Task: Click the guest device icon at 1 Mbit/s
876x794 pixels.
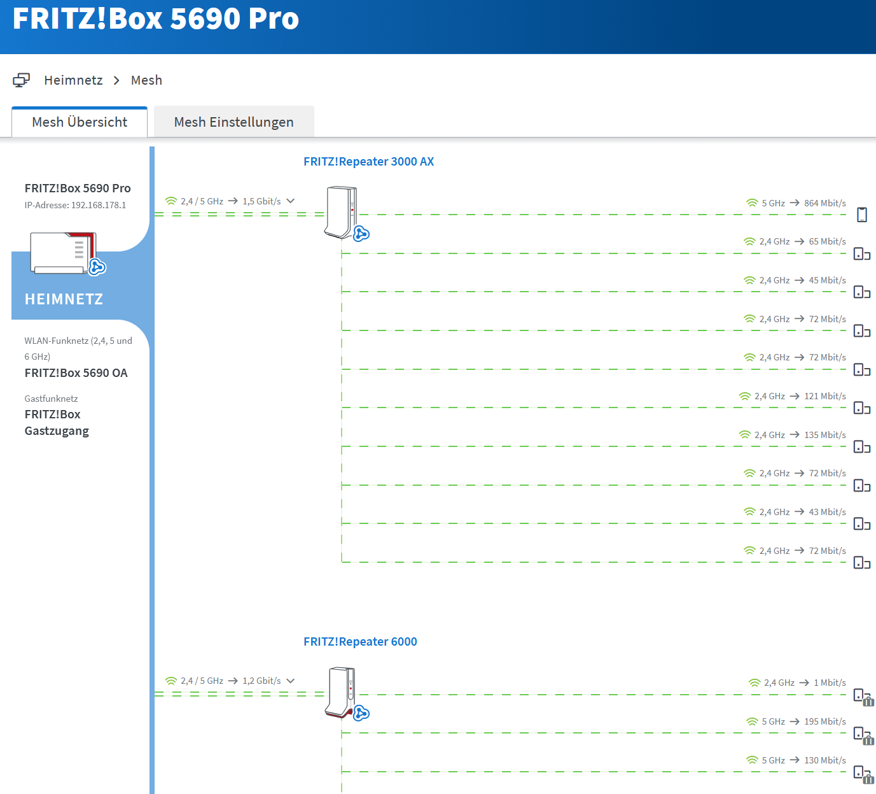Action: pos(863,697)
